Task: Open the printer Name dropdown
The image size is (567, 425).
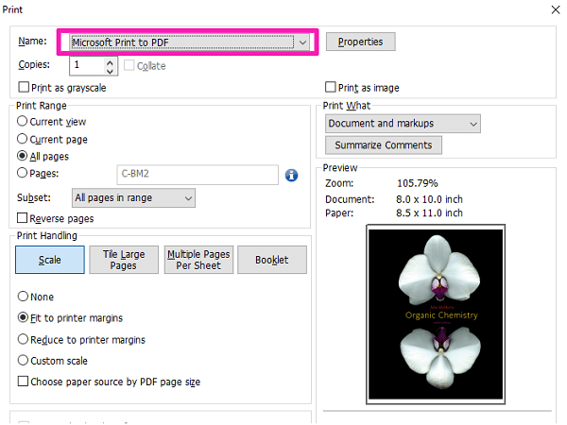Action: pos(301,42)
